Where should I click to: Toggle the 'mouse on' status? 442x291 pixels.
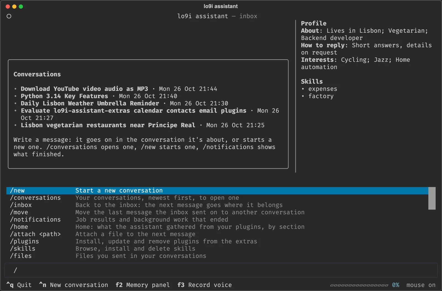pos(421,285)
